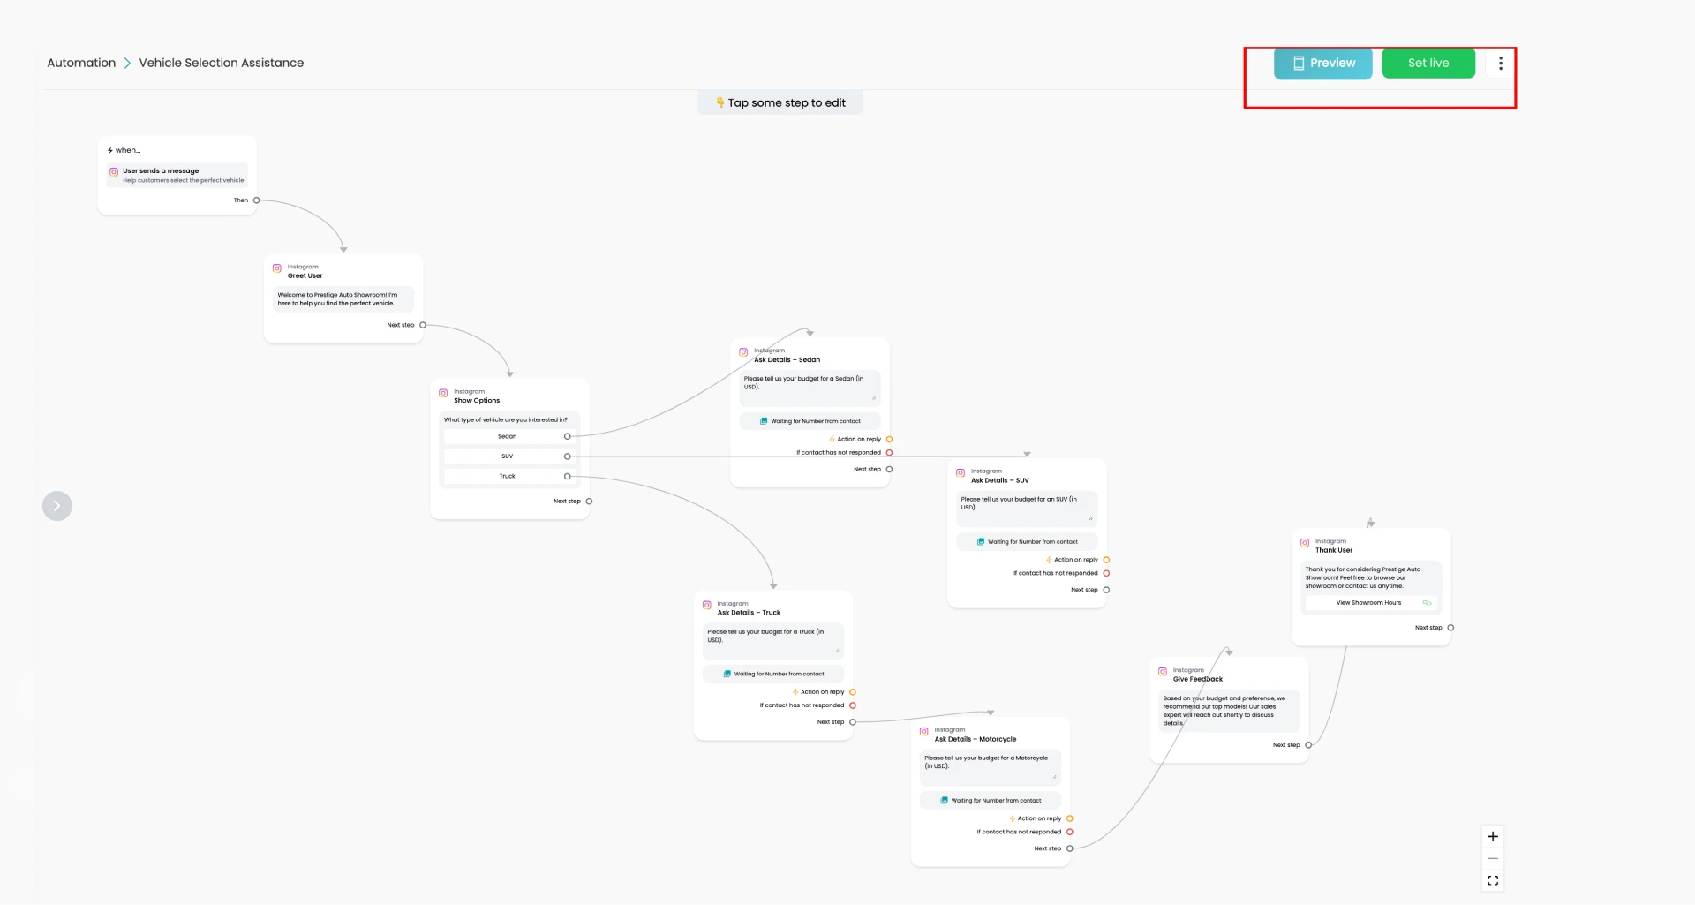The width and height of the screenshot is (1695, 905).
Task: Click the Instagram icon on Thank User step
Action: pos(1305,543)
